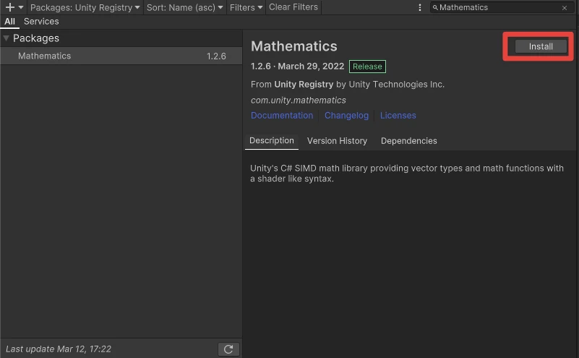Select the Version History tab
This screenshot has width=579, height=358.
[337, 141]
